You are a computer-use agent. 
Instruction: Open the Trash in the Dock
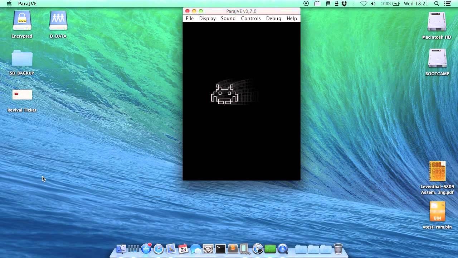tap(338, 248)
